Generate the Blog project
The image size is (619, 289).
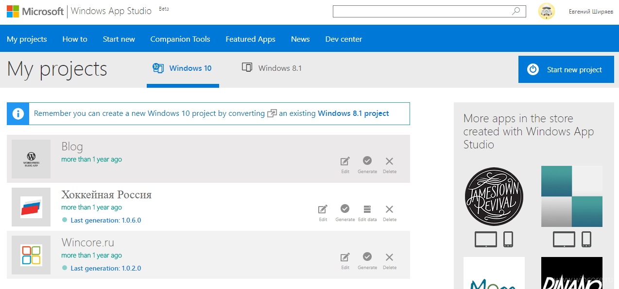click(367, 165)
